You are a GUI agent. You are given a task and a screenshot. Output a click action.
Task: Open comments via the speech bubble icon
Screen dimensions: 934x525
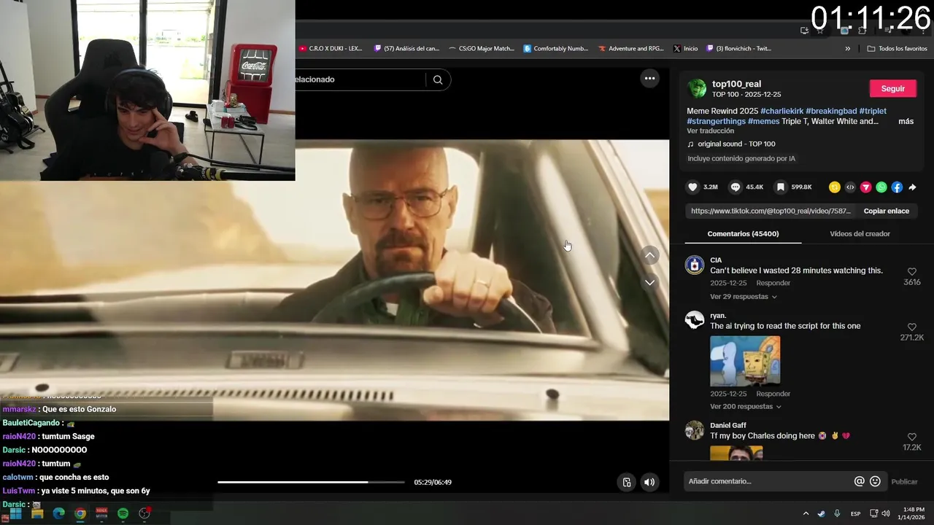[736, 187]
